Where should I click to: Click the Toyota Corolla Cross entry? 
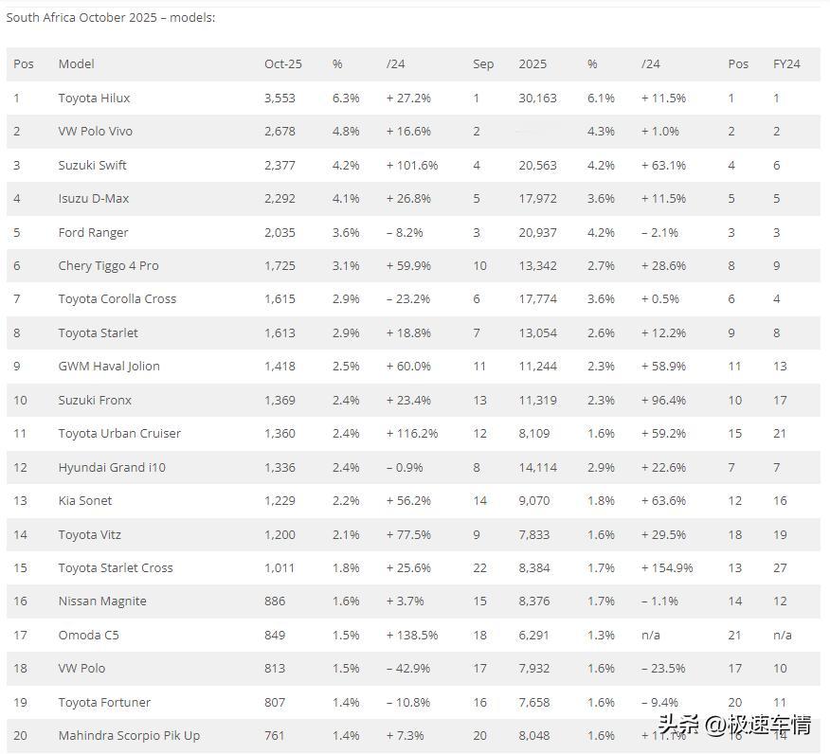coord(117,299)
